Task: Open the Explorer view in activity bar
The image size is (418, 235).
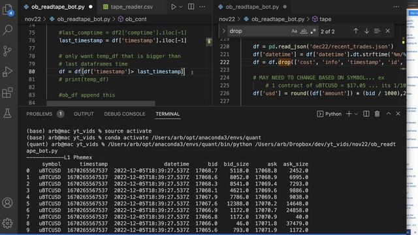Action: click(x=7, y=10)
